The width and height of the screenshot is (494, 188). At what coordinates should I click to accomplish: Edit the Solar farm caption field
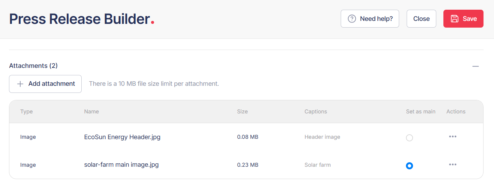click(x=317, y=165)
